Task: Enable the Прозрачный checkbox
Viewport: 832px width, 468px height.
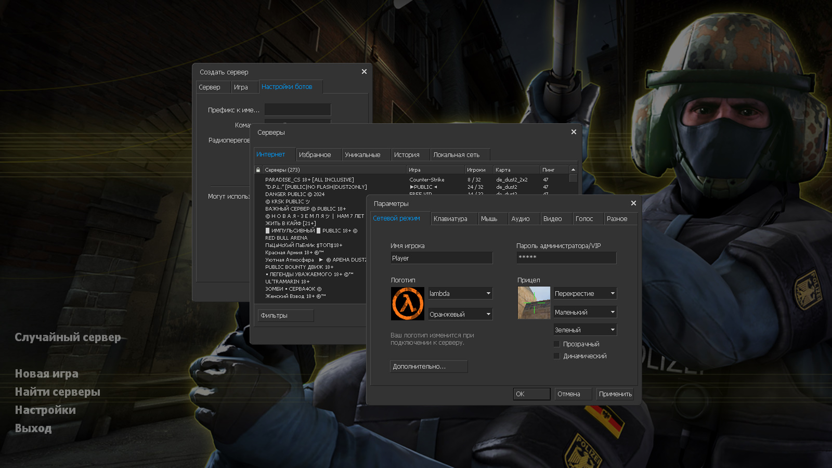Action: point(556,344)
